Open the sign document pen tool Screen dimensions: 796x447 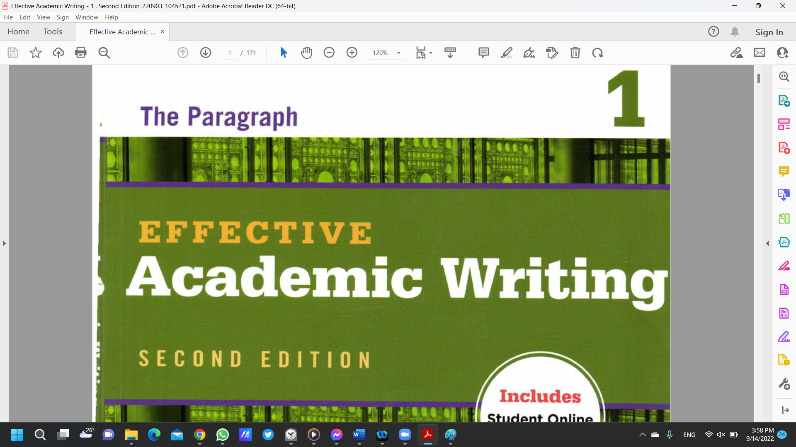click(x=529, y=53)
